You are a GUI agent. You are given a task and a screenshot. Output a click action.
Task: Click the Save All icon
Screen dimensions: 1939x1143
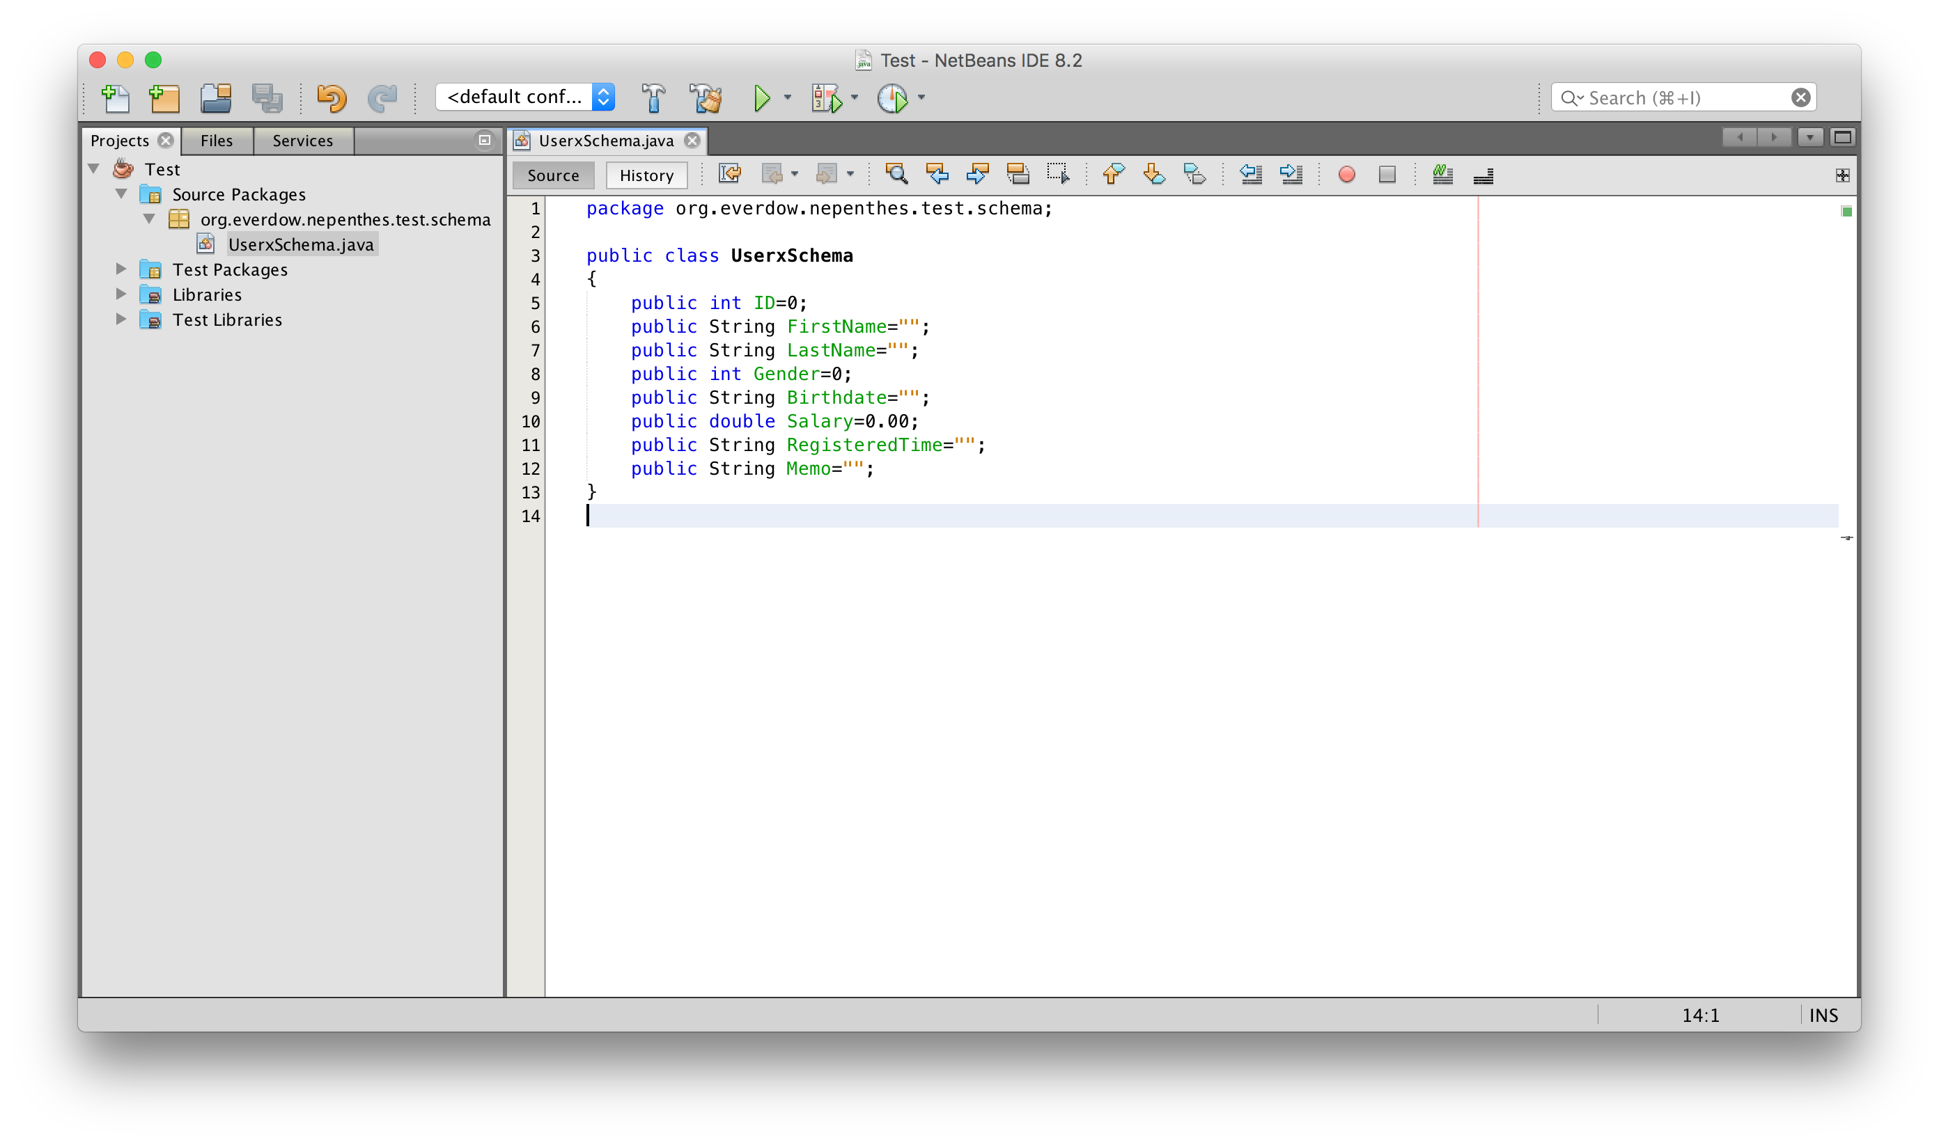pyautogui.click(x=267, y=98)
